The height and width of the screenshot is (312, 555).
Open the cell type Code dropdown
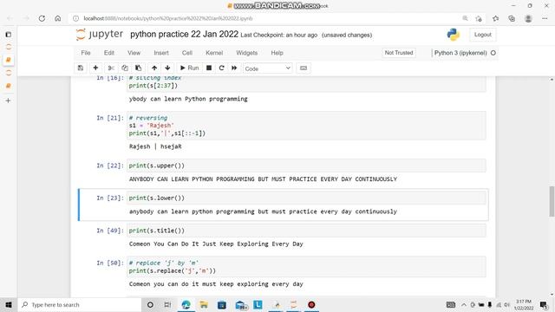click(x=268, y=68)
